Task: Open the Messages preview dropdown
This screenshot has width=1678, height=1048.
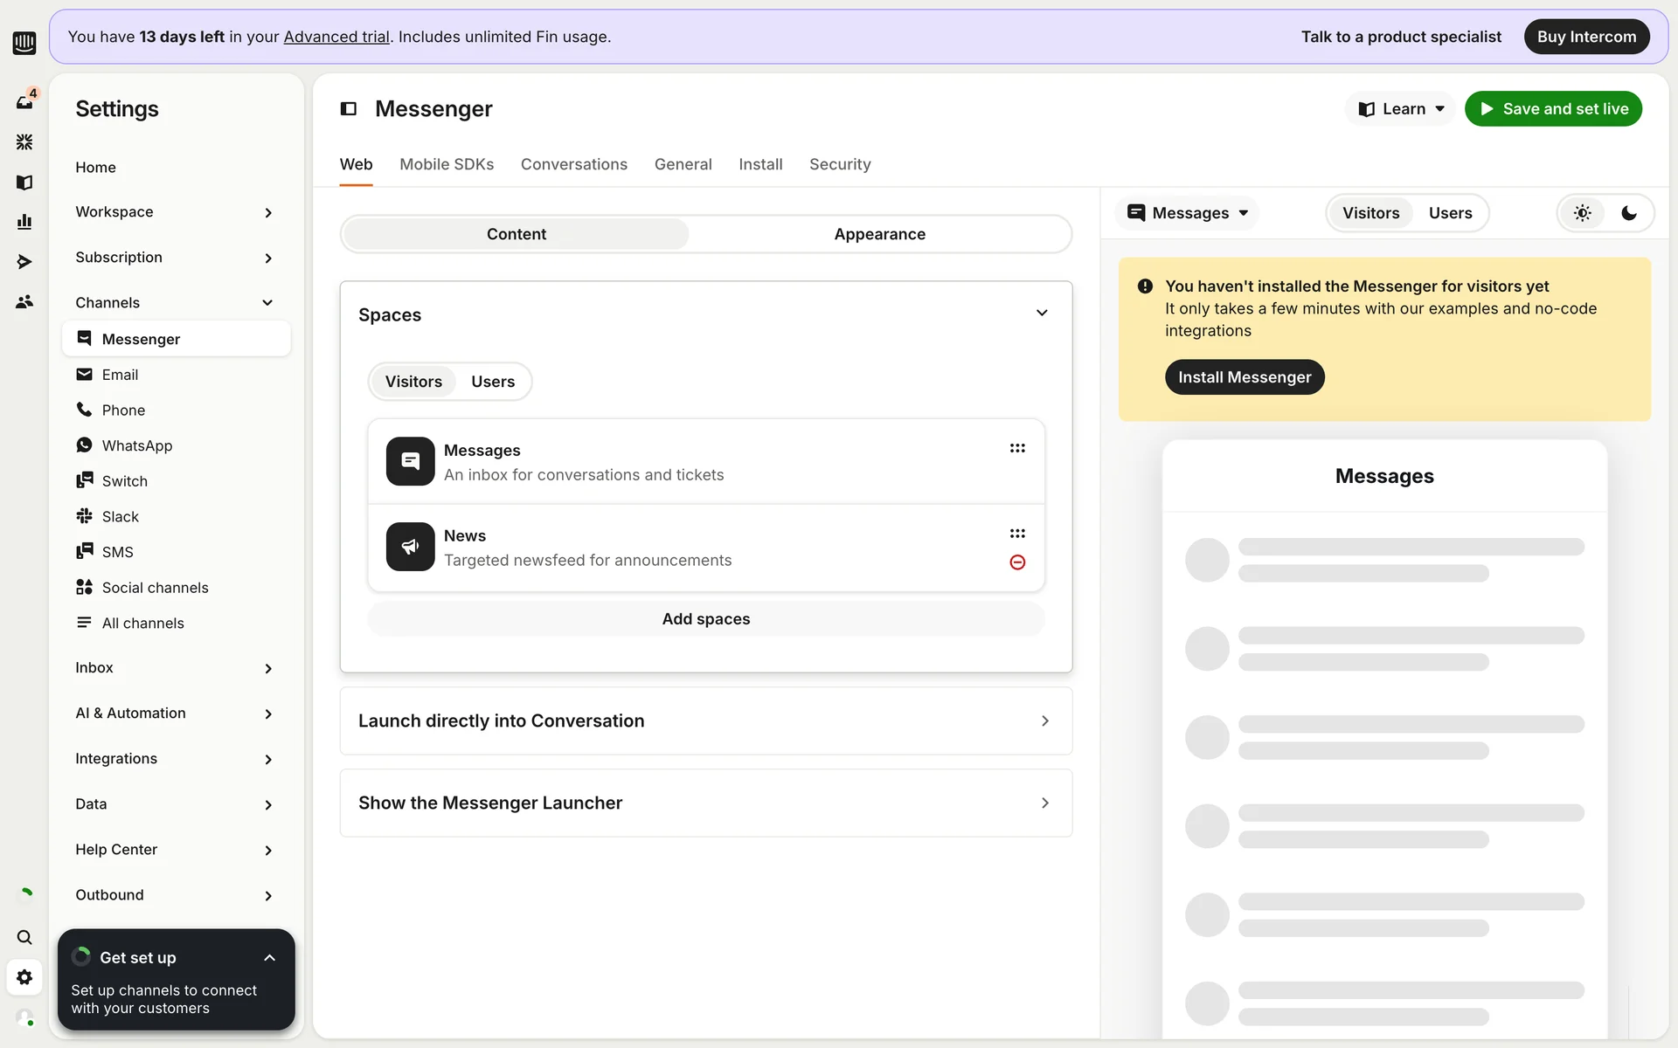Action: [1189, 213]
